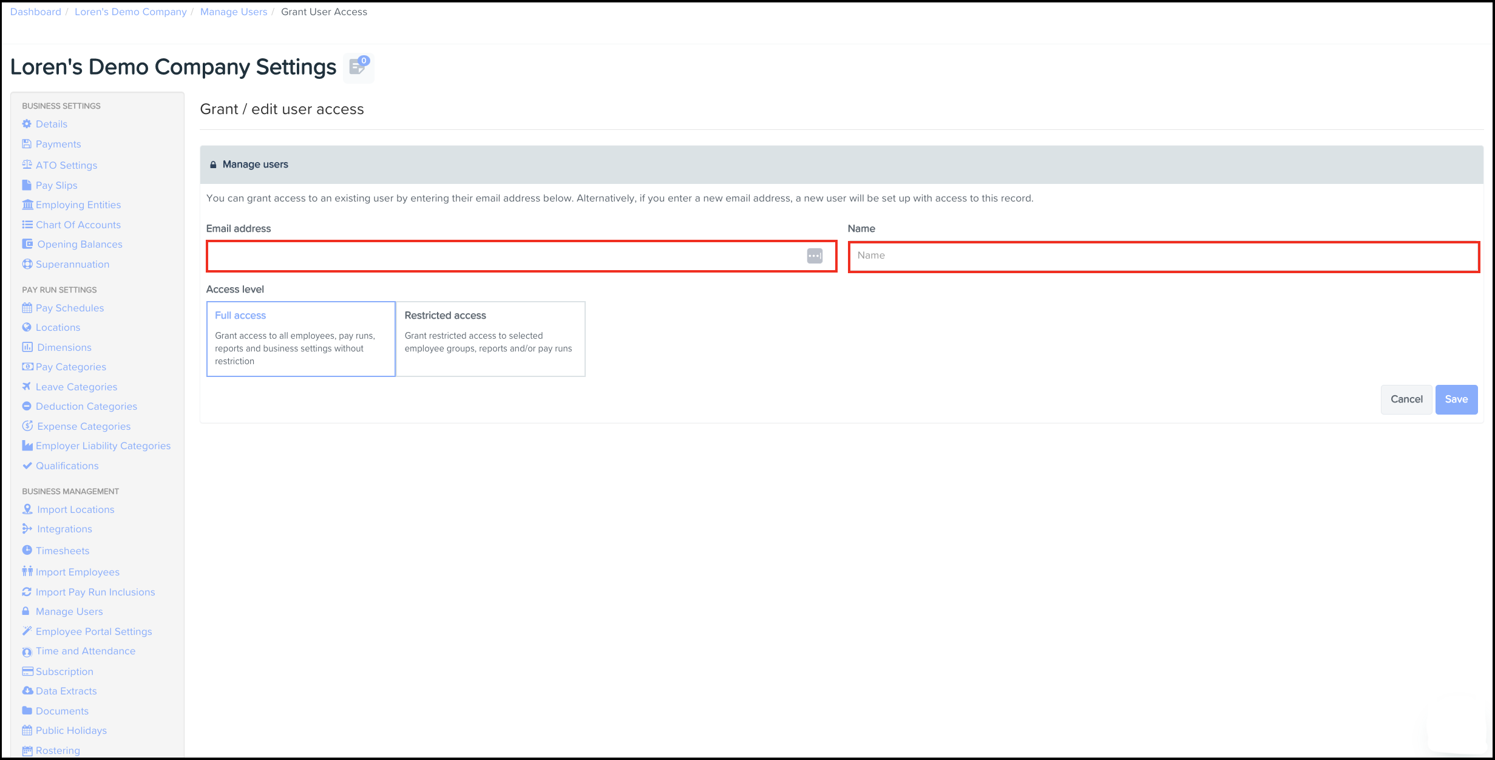Click the Deduction Categories minus icon

27,406
